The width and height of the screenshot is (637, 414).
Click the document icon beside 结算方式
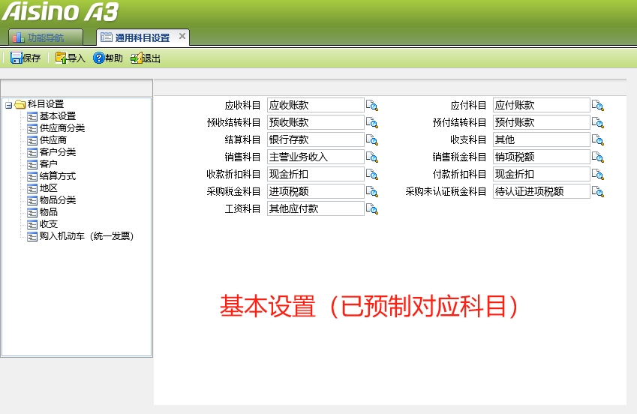click(x=32, y=177)
